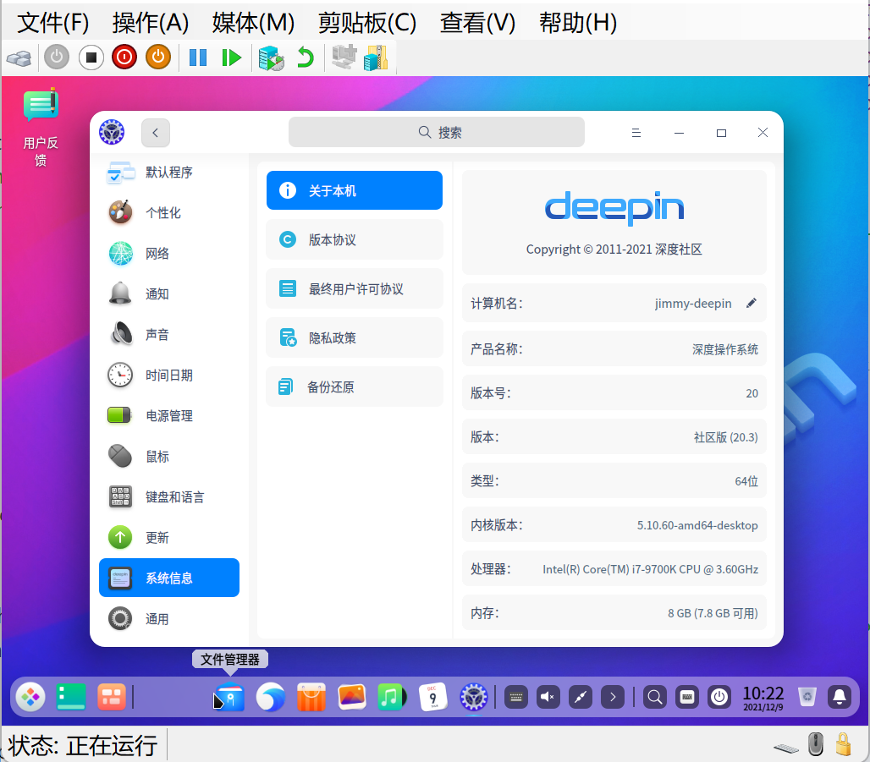Screen dimensions: 870x762
Task: Click the enhanced session toolbar icon
Action: pyautogui.click(x=344, y=58)
